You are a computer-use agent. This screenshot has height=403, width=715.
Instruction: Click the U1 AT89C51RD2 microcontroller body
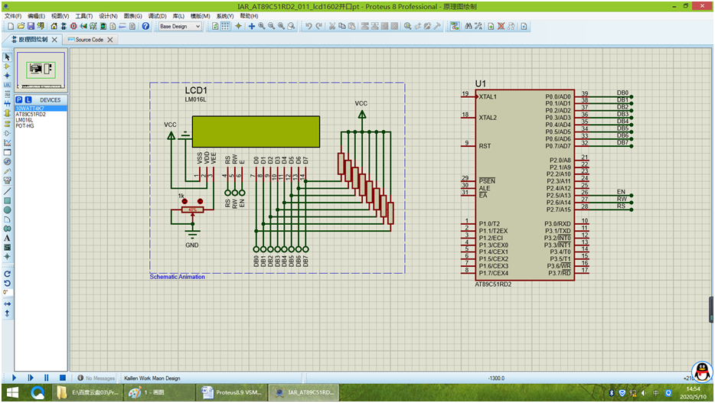coord(525,184)
